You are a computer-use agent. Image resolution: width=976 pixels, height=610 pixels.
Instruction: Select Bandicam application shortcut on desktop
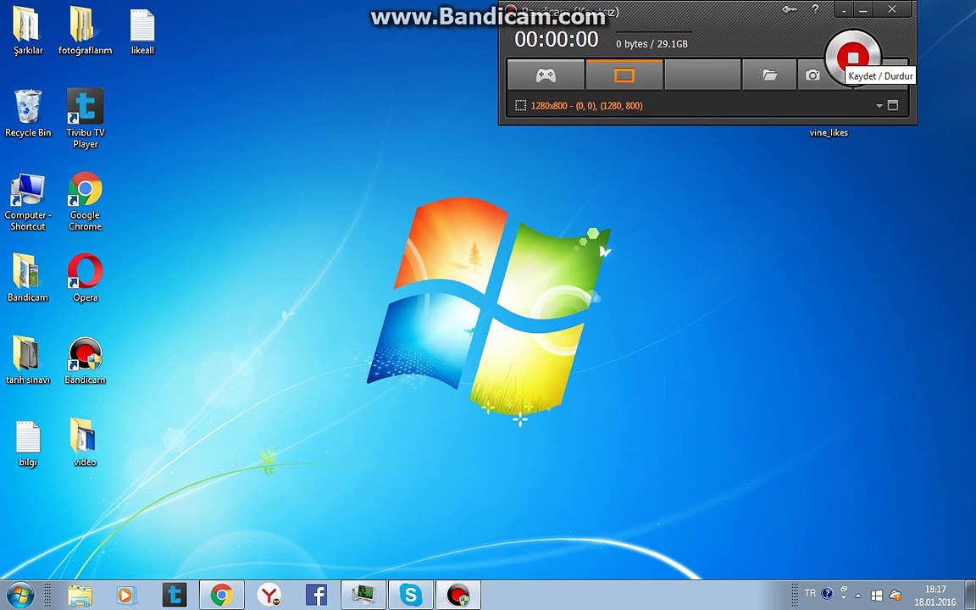[x=86, y=360]
